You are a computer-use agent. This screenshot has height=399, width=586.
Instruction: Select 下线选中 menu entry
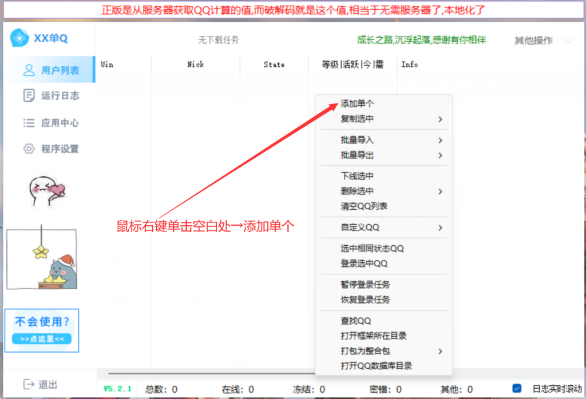tap(384, 176)
